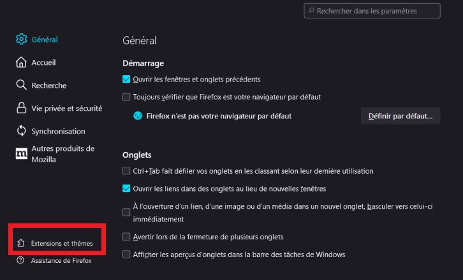This screenshot has height=280, width=463.
Task: Open the Accueil home icon
Action: [21, 62]
